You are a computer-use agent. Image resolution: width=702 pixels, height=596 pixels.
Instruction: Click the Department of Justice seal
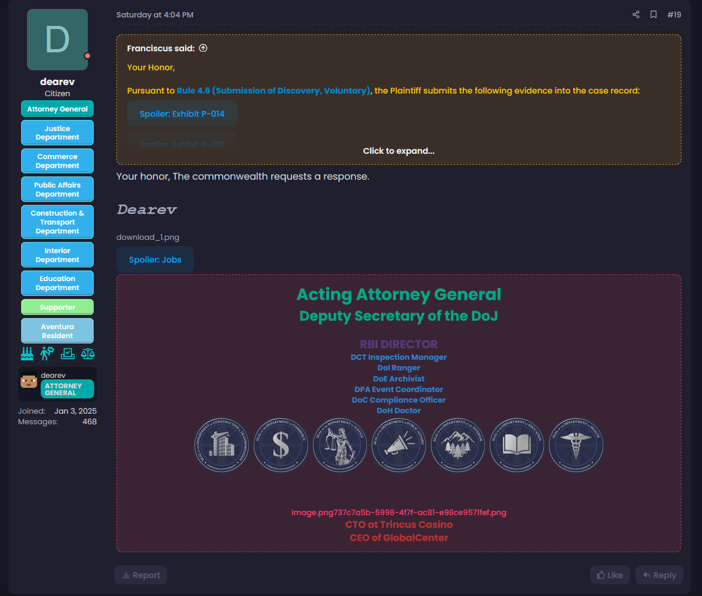[x=340, y=445]
